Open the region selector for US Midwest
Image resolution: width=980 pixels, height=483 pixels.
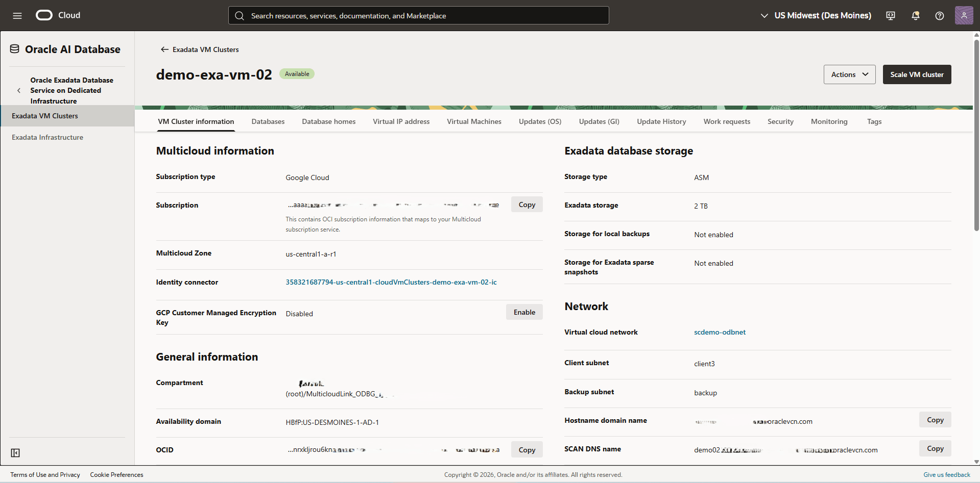[x=816, y=15]
